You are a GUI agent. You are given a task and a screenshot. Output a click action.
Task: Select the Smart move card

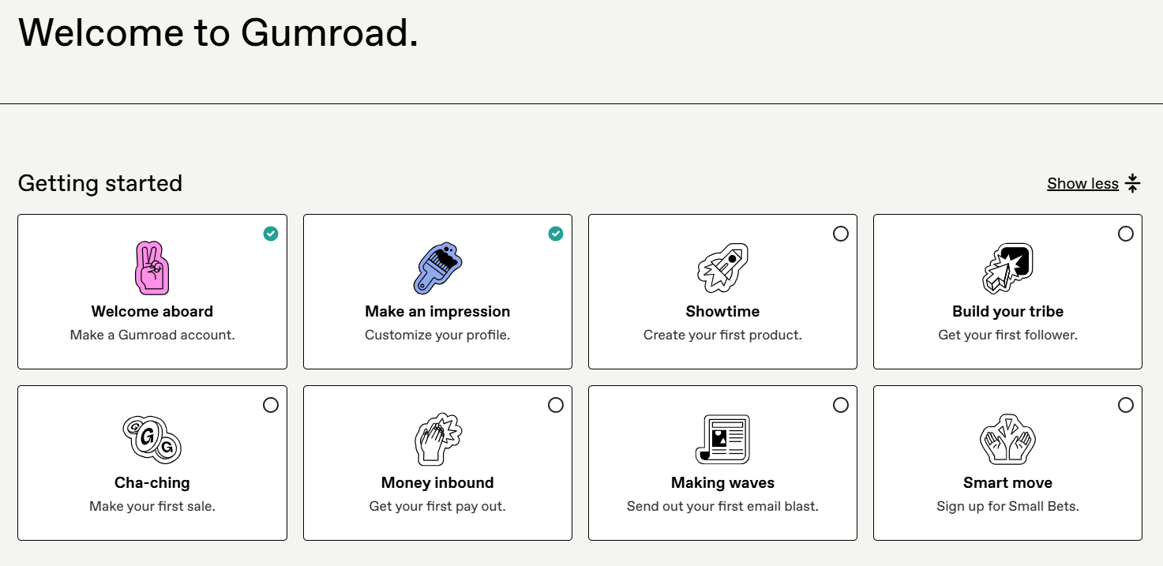(1007, 463)
